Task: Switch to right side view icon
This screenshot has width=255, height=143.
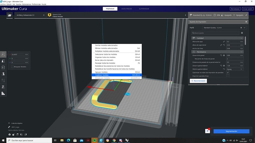Action: (25, 134)
